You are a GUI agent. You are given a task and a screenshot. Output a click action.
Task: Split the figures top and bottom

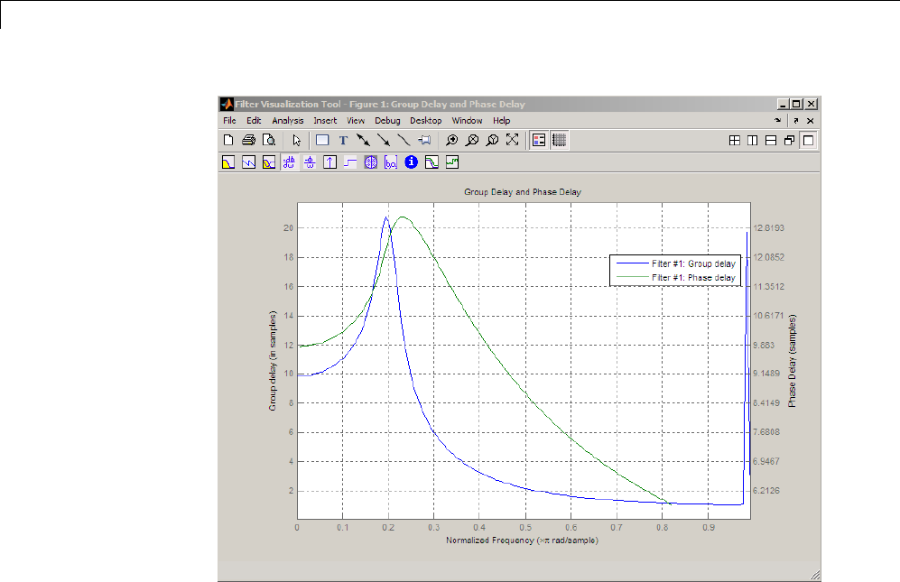771,140
